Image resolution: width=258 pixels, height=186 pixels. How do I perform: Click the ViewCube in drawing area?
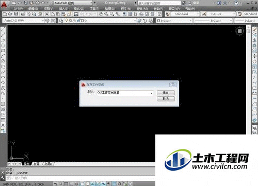point(239,31)
